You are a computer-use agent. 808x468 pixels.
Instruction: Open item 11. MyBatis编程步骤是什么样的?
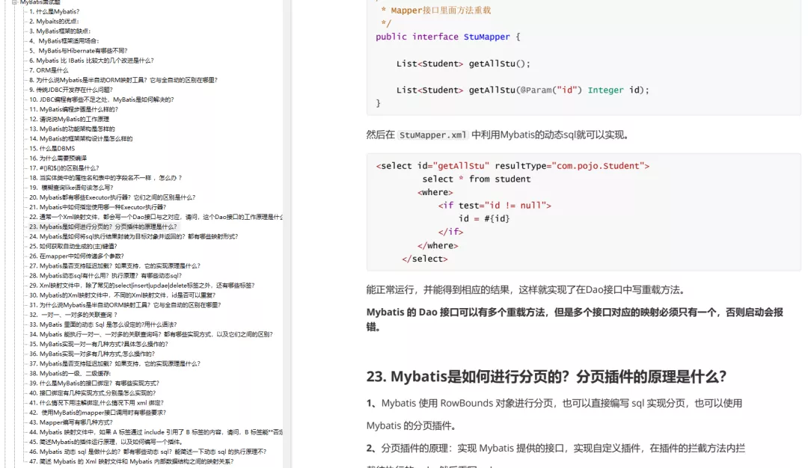pyautogui.click(x=73, y=109)
